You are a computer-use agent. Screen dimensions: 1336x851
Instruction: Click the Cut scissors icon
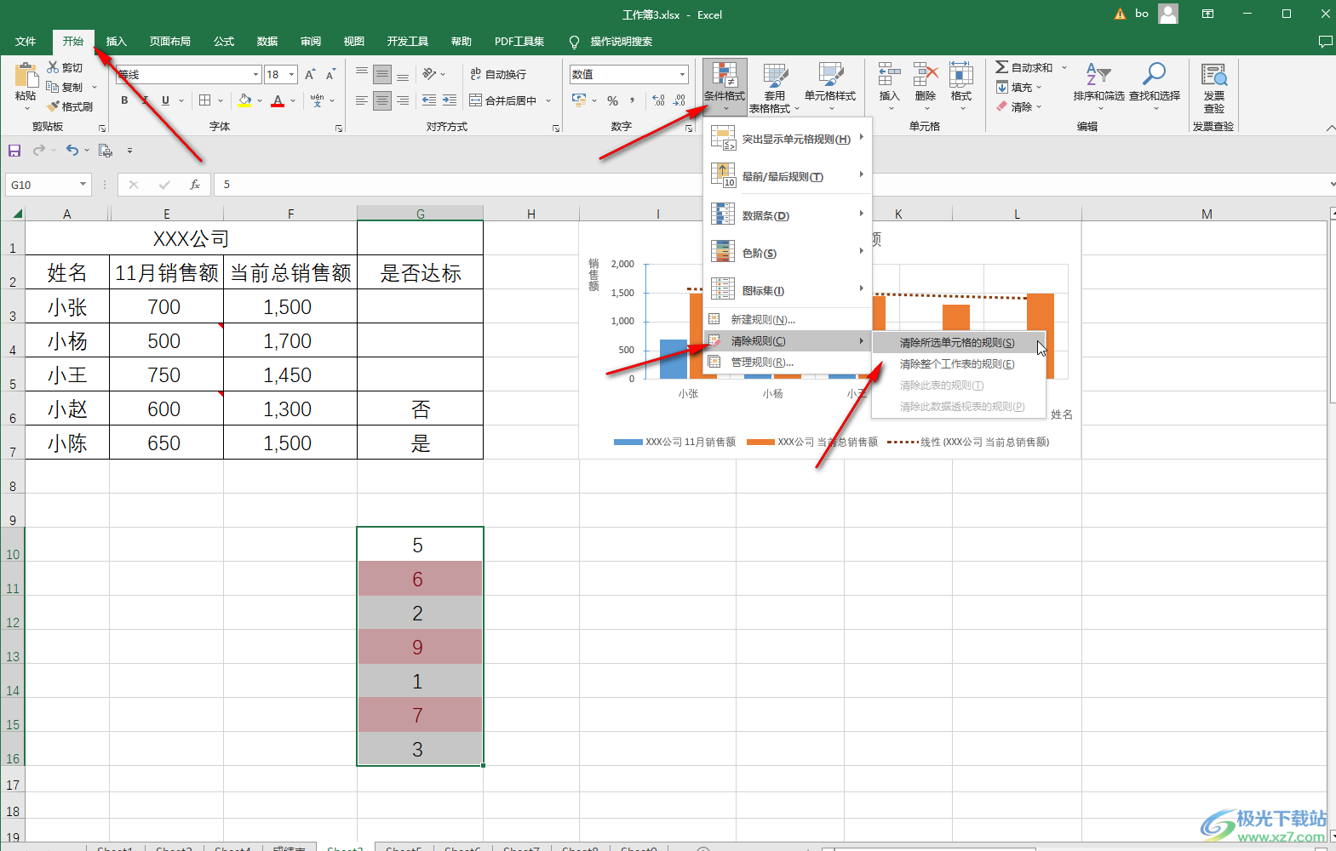tap(53, 67)
